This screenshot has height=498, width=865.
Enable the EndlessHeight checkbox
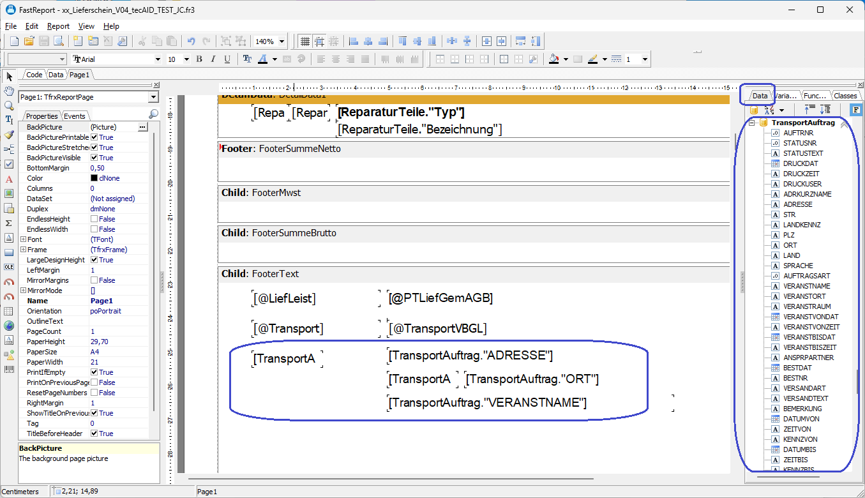pyautogui.click(x=94, y=219)
